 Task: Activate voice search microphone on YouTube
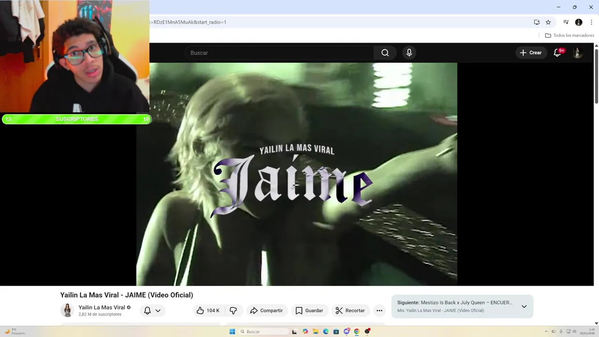point(409,53)
